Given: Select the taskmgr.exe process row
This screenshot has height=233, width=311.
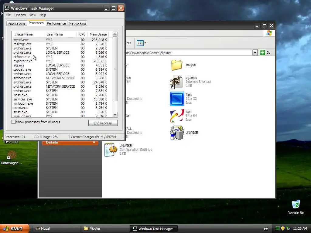Looking at the screenshot, I should [x=60, y=44].
